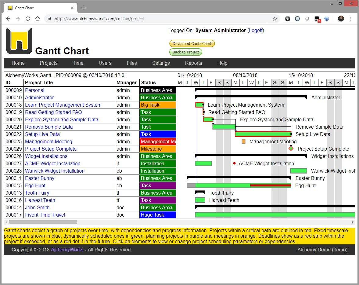
Task: Open the Invent Time Travel link
Action: (x=45, y=215)
